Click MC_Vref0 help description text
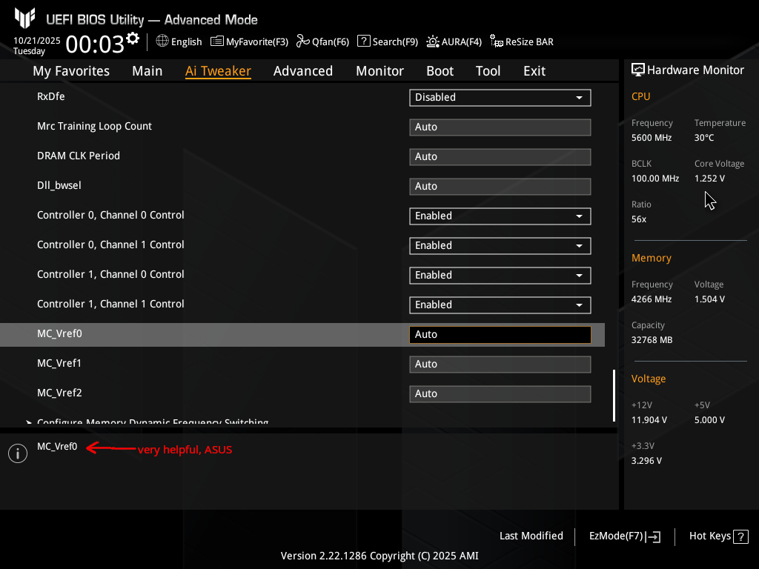 pos(57,447)
